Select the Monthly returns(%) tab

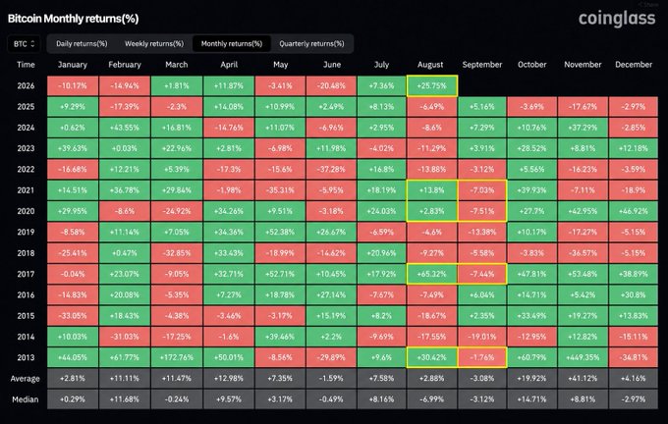(x=232, y=44)
